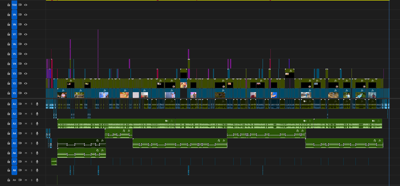Toggle sync lock on track V7
Viewport: 400px width, 186px height.
coord(20,34)
